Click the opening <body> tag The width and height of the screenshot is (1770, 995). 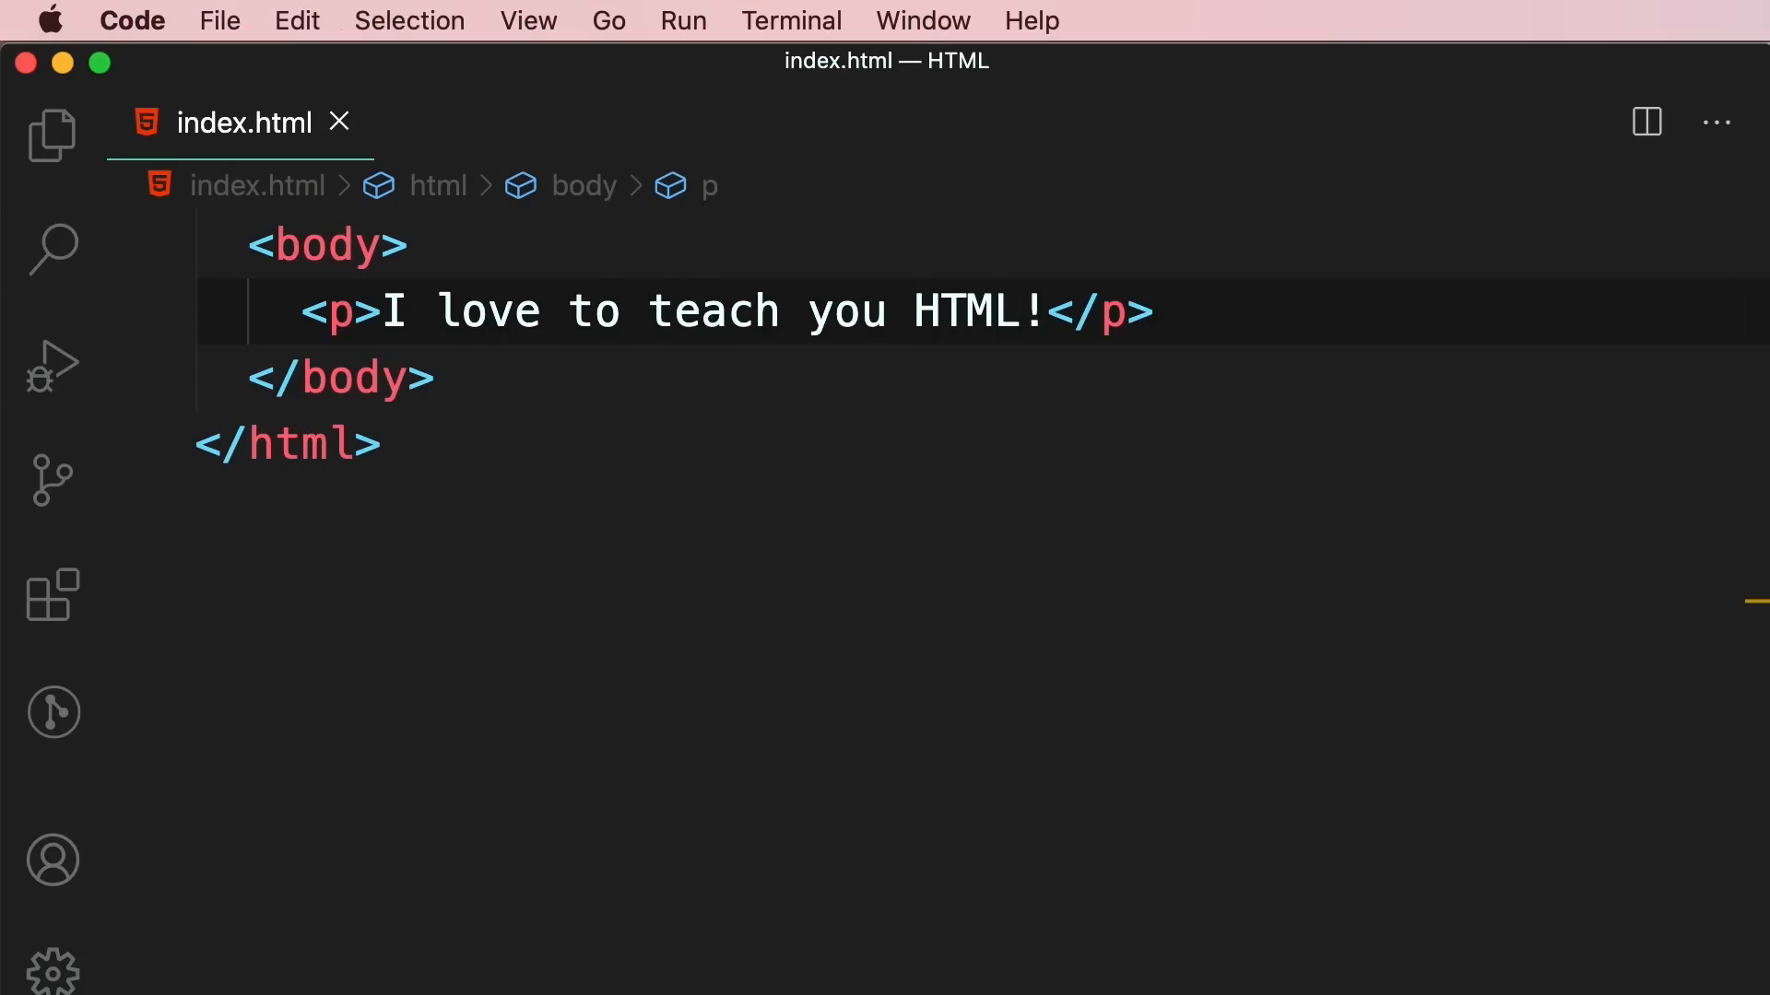[327, 245]
